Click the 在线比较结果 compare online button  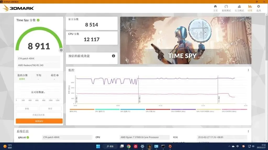pos(39,115)
